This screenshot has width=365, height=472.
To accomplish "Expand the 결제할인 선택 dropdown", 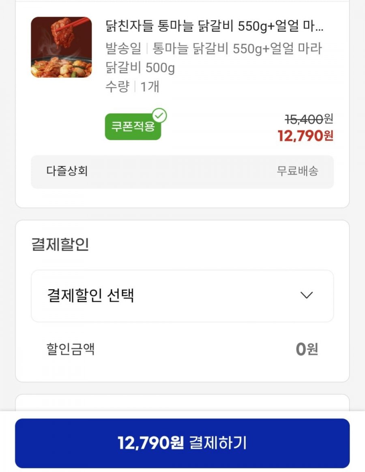I will [x=182, y=296].
